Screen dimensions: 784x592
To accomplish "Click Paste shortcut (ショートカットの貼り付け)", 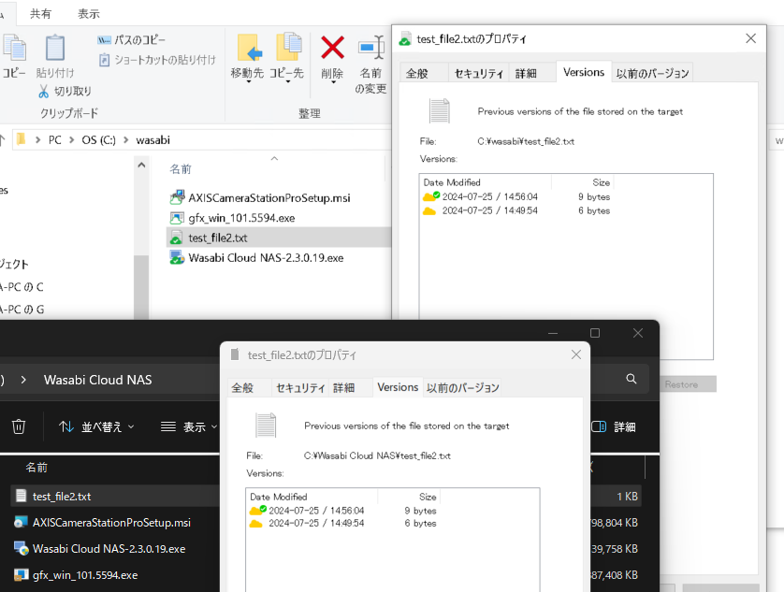I will tap(157, 60).
